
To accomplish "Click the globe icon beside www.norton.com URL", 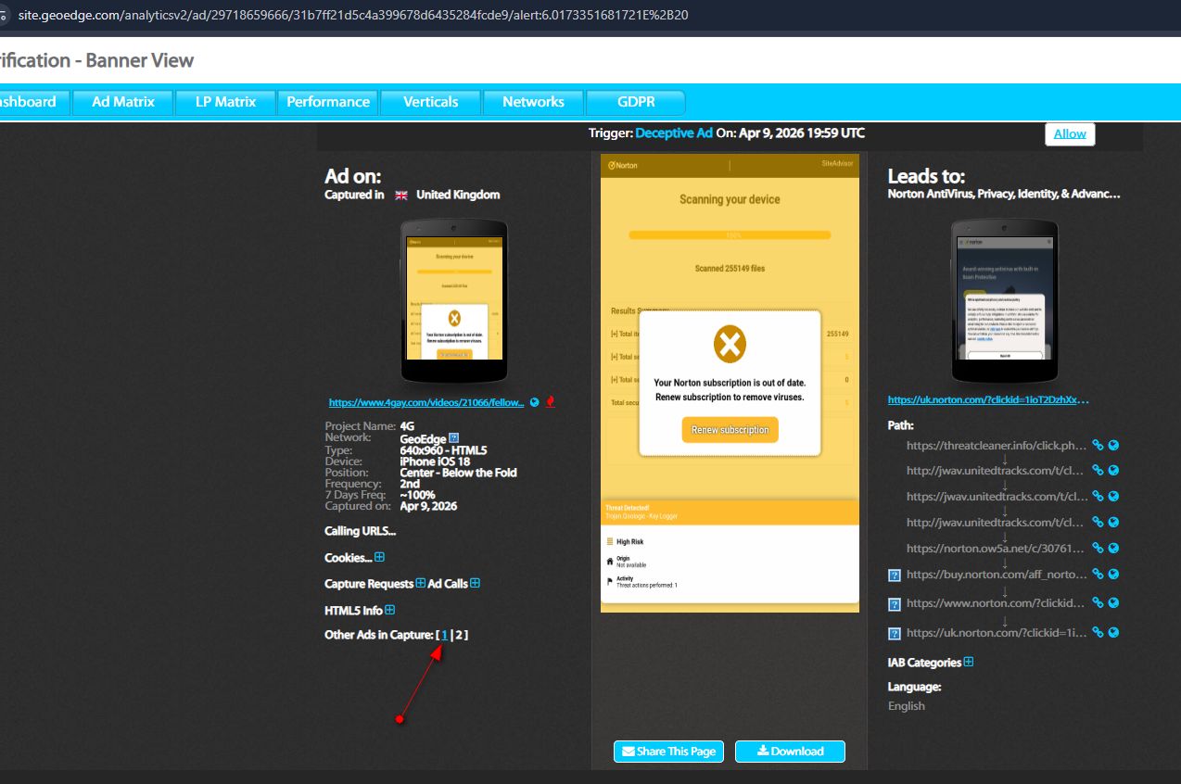I will 1113,603.
